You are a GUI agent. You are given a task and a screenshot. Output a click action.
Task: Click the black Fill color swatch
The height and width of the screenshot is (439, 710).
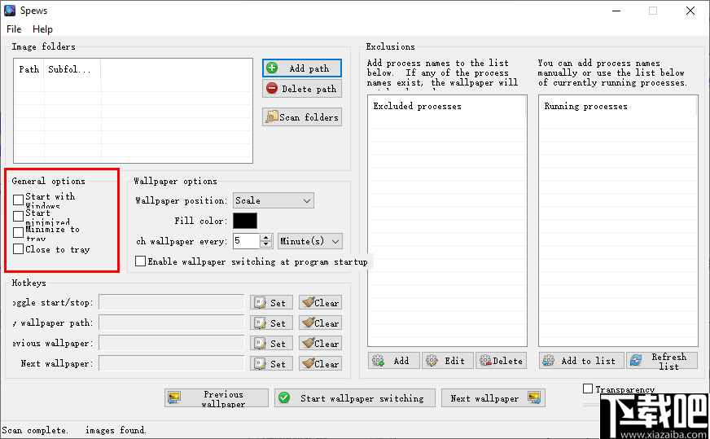click(x=245, y=221)
